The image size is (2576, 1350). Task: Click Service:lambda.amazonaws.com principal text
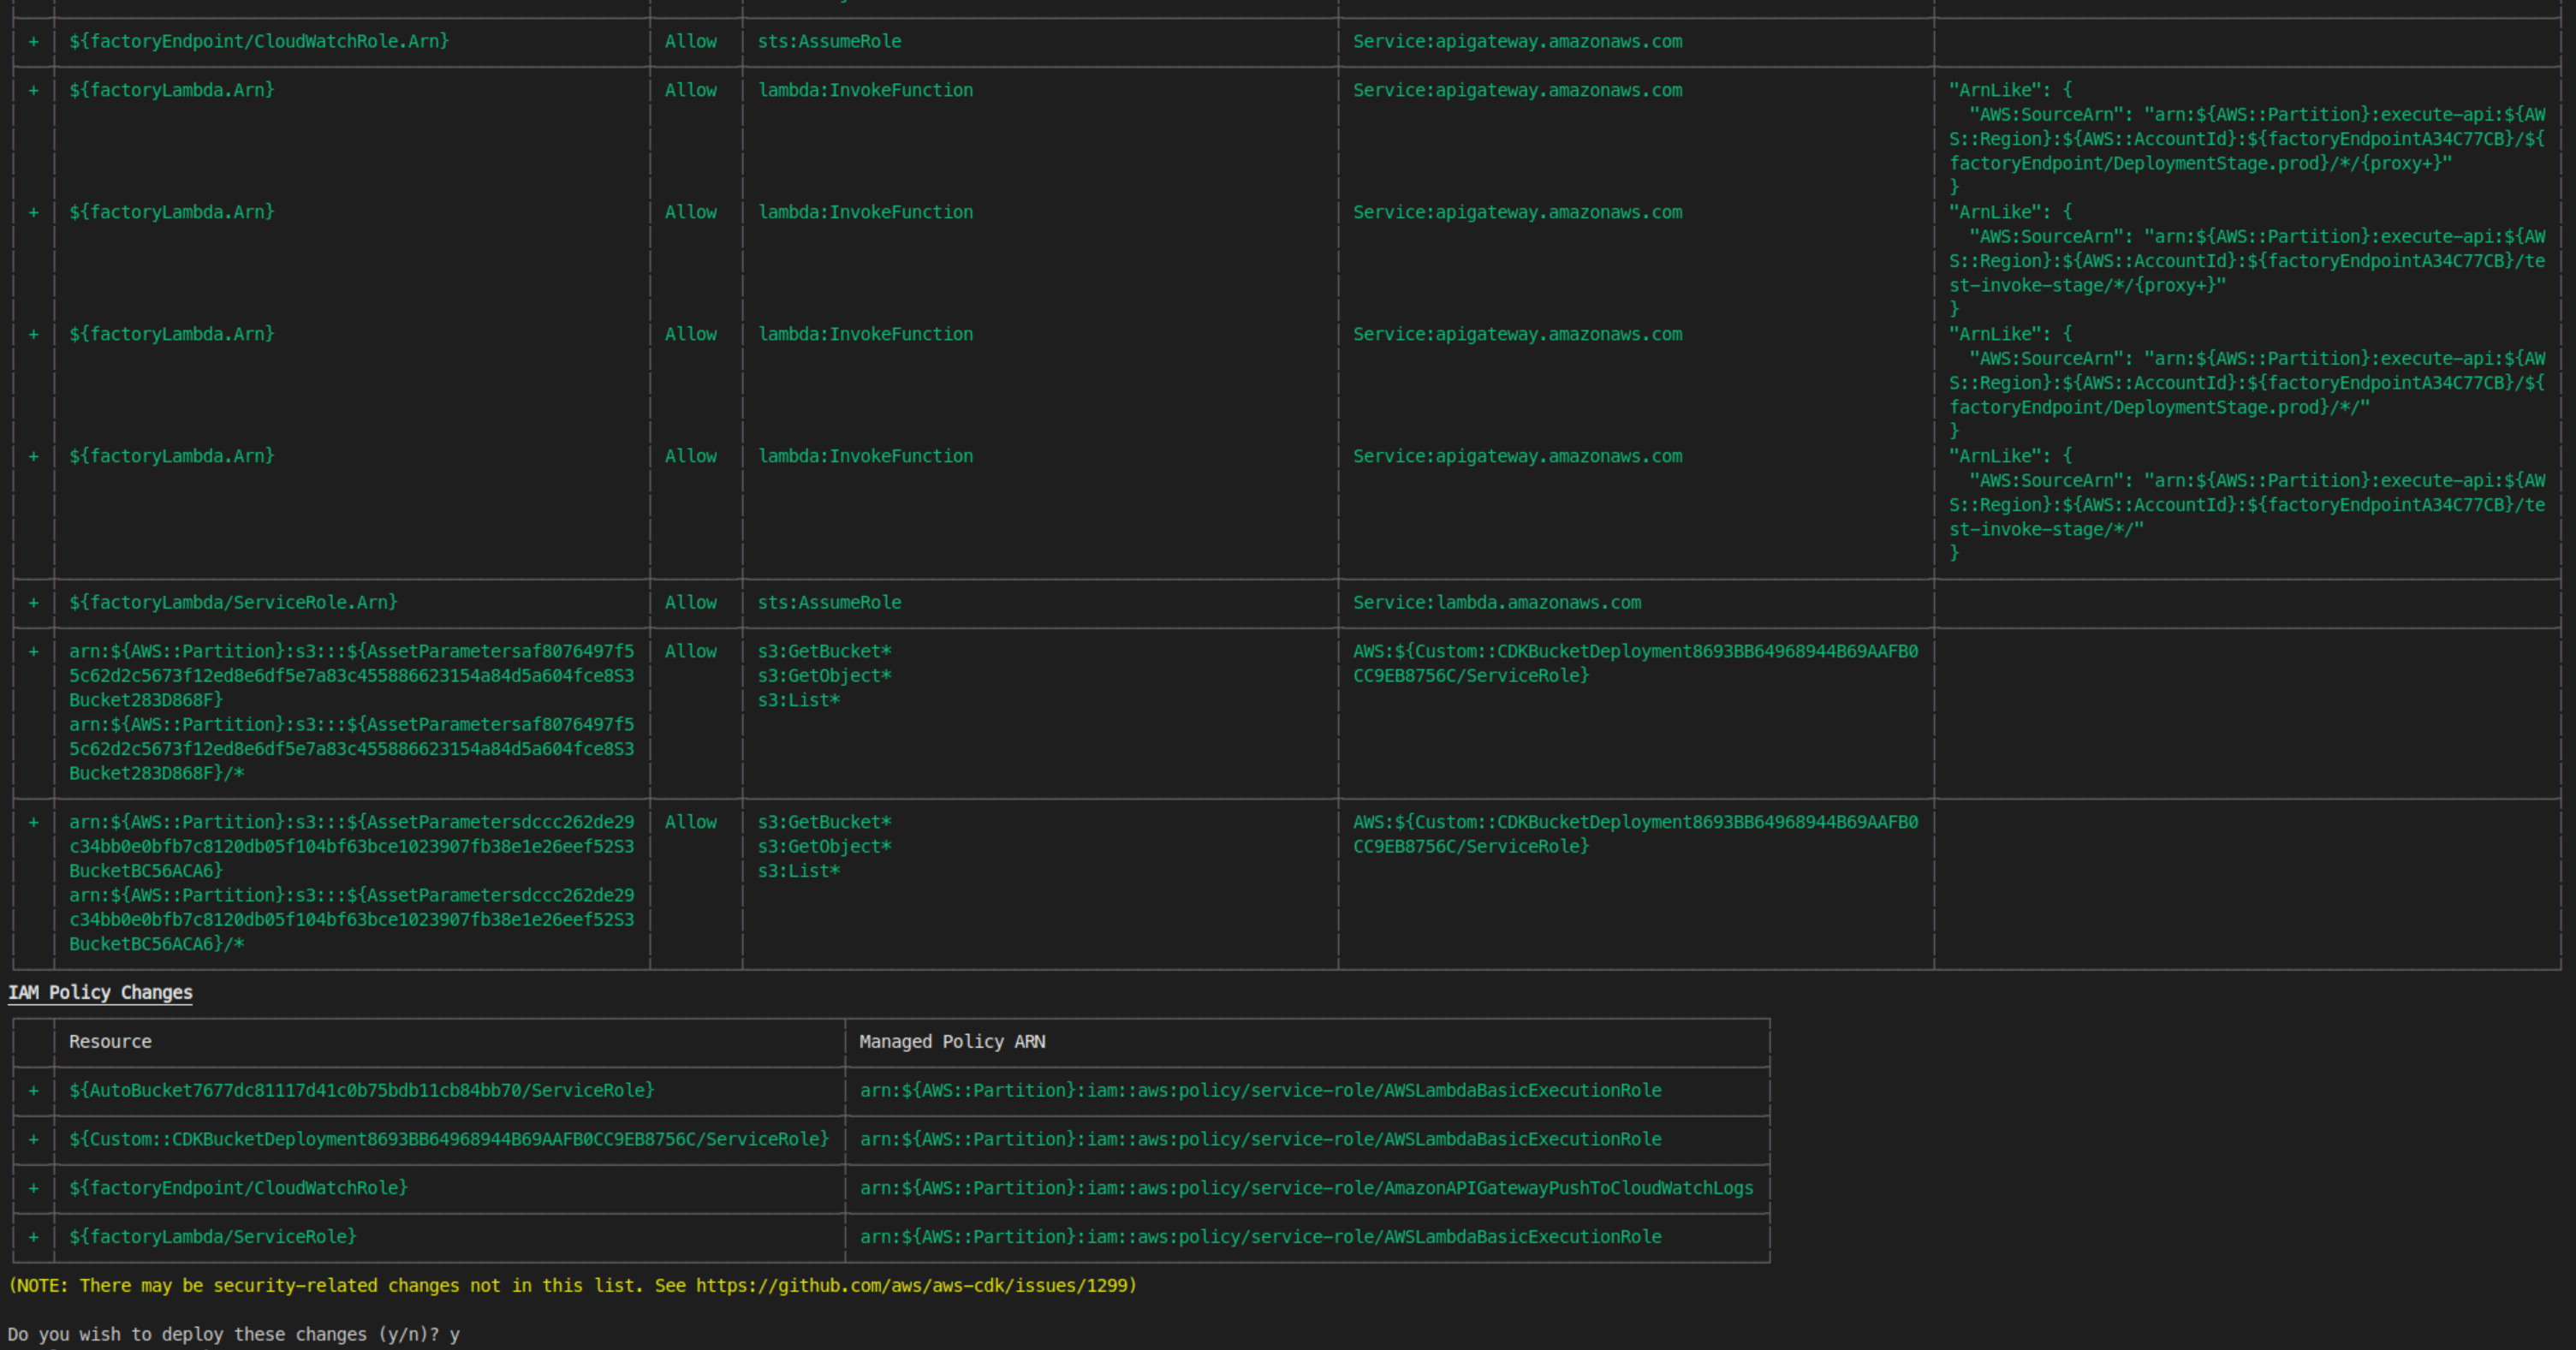click(x=1496, y=602)
